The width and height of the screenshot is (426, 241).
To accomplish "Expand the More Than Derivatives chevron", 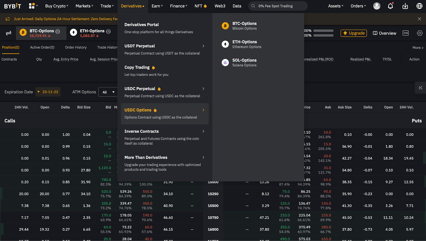I will click(x=203, y=157).
